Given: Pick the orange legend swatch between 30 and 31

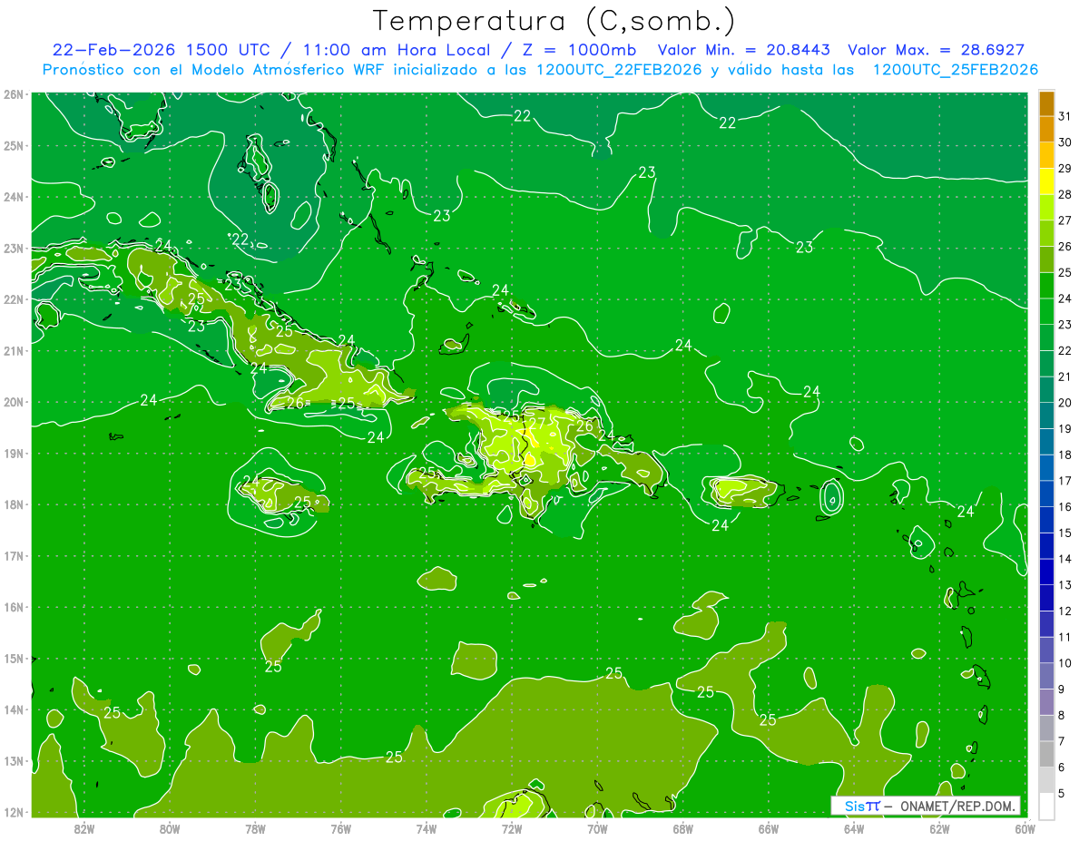Looking at the screenshot, I should coord(1046,130).
